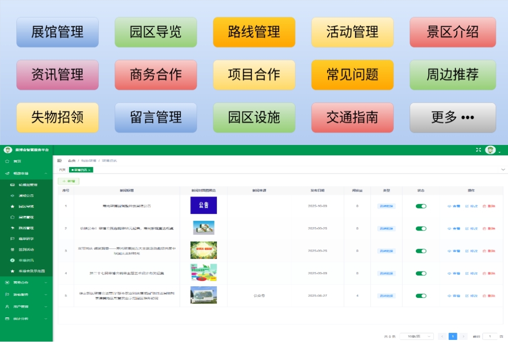Expand the 商务合作 sidebar section

pos(26,282)
